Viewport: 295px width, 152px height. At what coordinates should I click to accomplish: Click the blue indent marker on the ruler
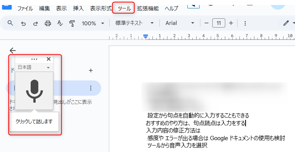(146, 36)
